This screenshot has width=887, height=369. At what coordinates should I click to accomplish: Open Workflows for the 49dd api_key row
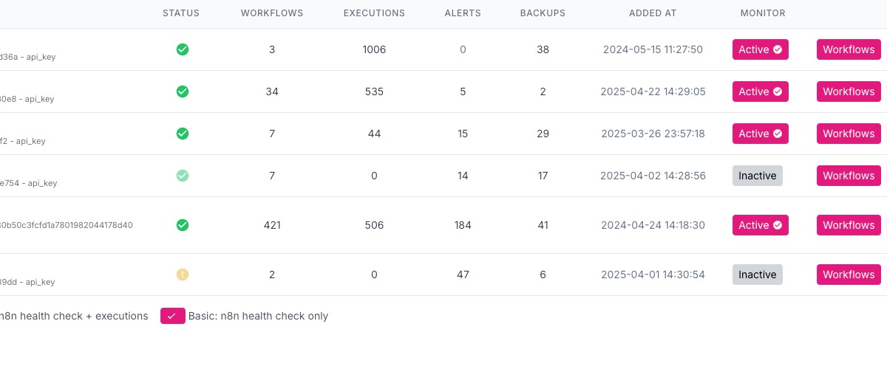point(849,275)
